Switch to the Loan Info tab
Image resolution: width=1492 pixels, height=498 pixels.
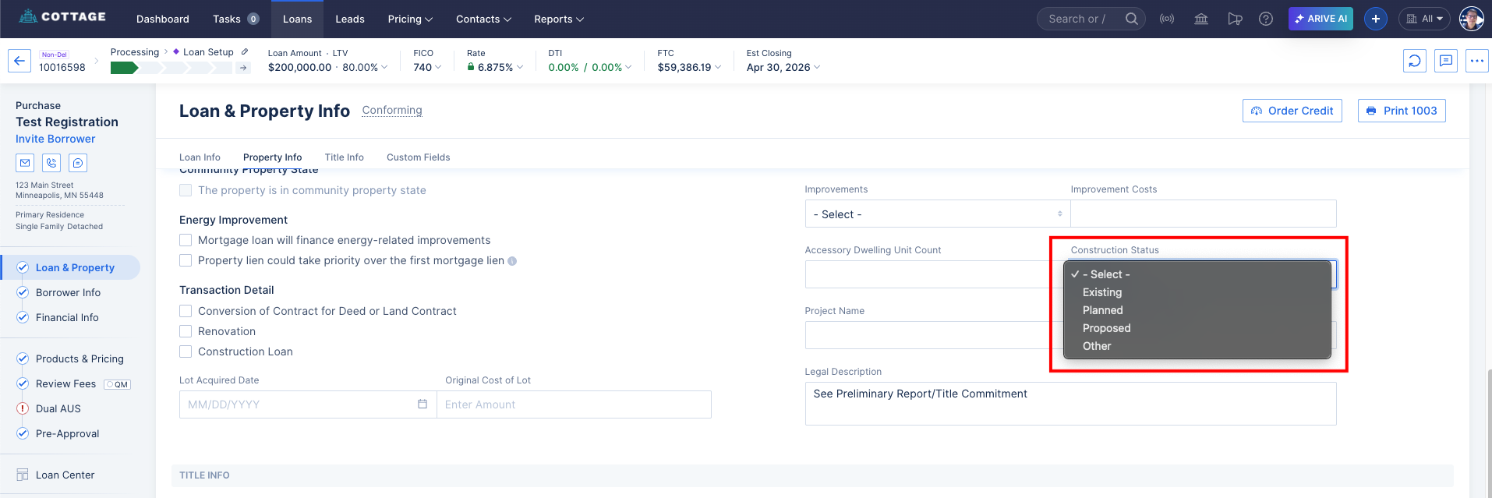200,157
